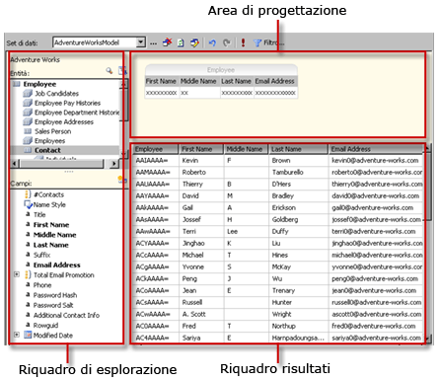Select the Suffix field
Screen dimensions: 439x381
[x=41, y=255]
